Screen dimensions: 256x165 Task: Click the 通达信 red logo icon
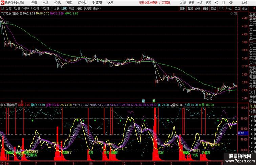pyautogui.click(x=2, y=3)
